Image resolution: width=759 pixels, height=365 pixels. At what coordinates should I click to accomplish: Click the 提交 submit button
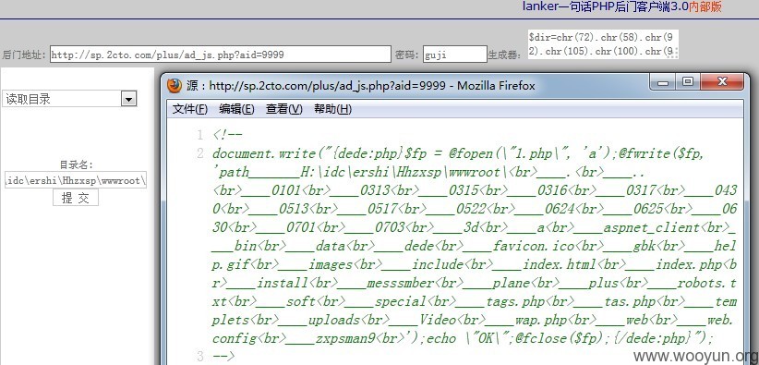point(76,197)
